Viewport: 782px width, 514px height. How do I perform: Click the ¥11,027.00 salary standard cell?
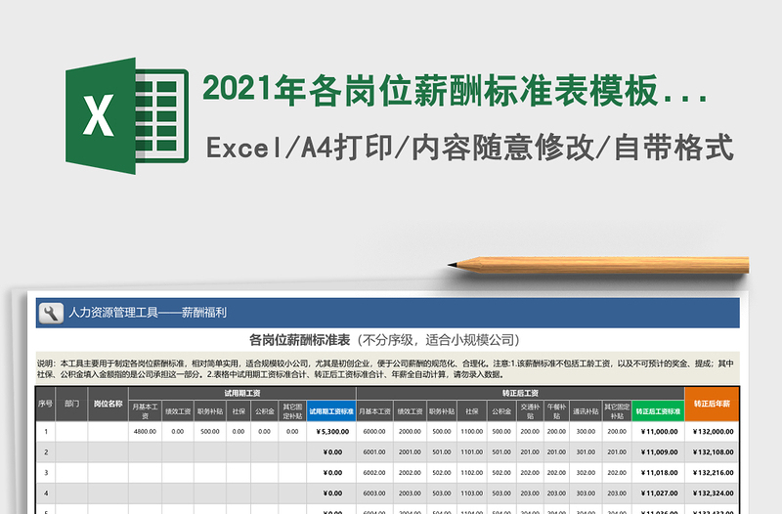click(658, 493)
